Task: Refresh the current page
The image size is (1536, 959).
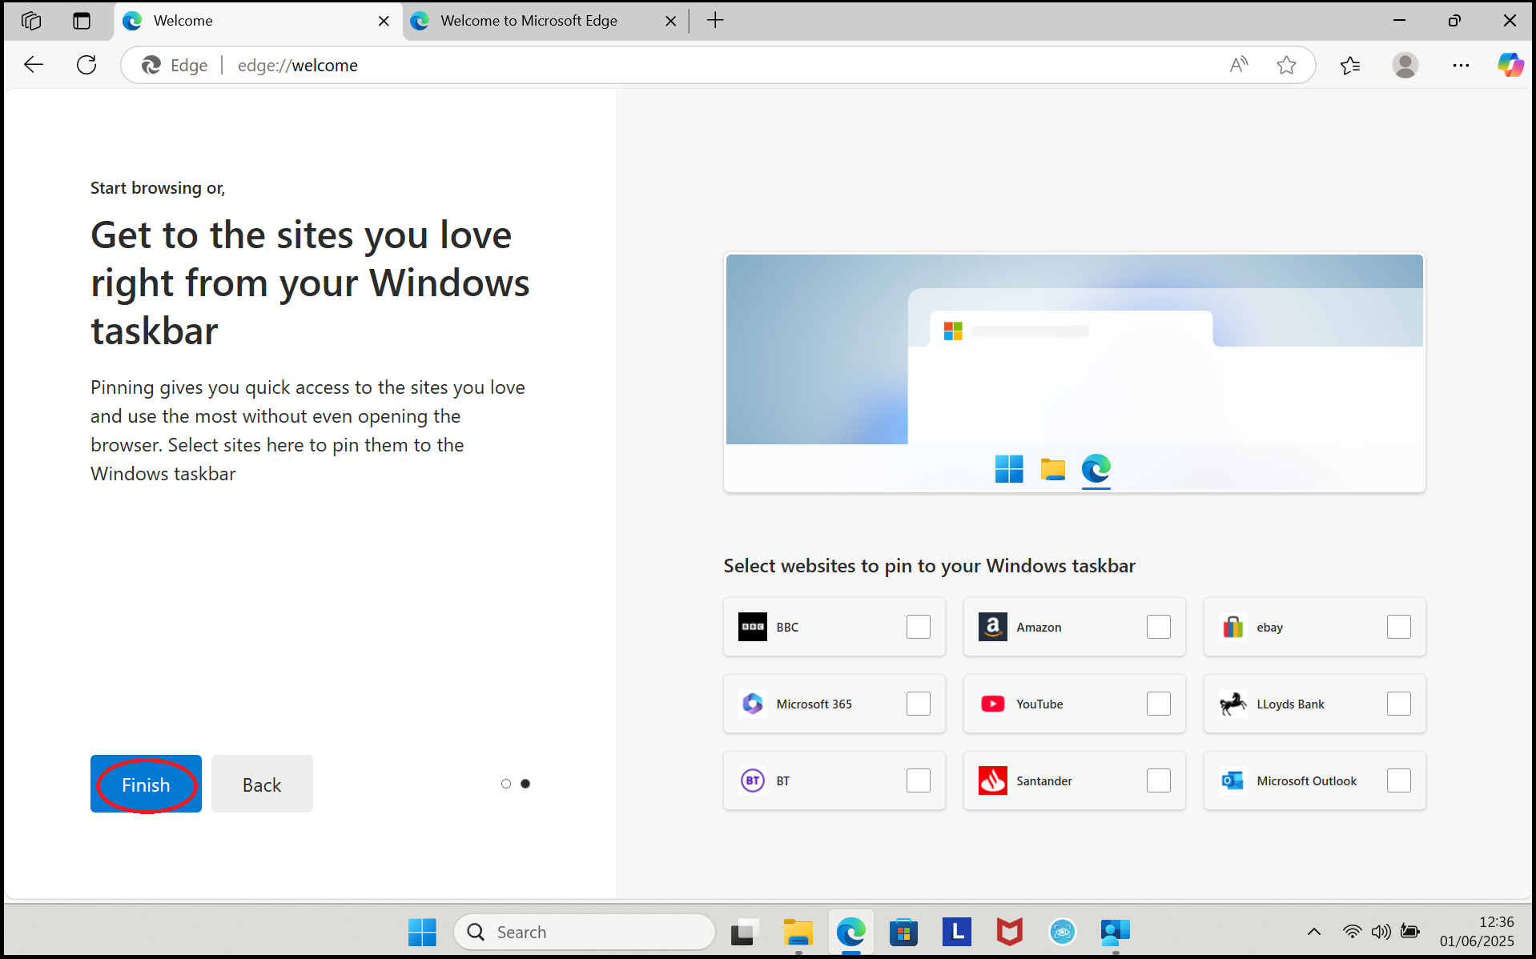Action: click(x=86, y=65)
